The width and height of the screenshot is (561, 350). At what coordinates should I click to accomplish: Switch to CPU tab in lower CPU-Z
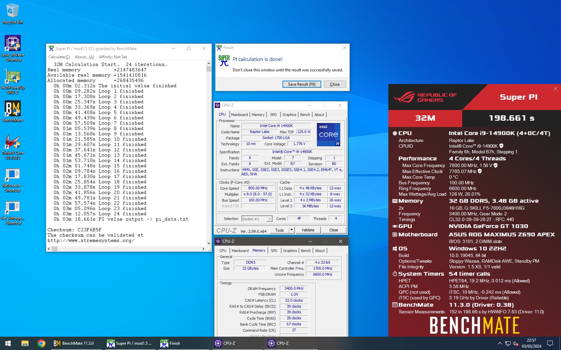(x=223, y=251)
